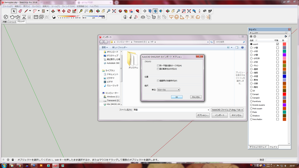
Task: Open the AutoCAD file type dropdown
Action: point(227,110)
